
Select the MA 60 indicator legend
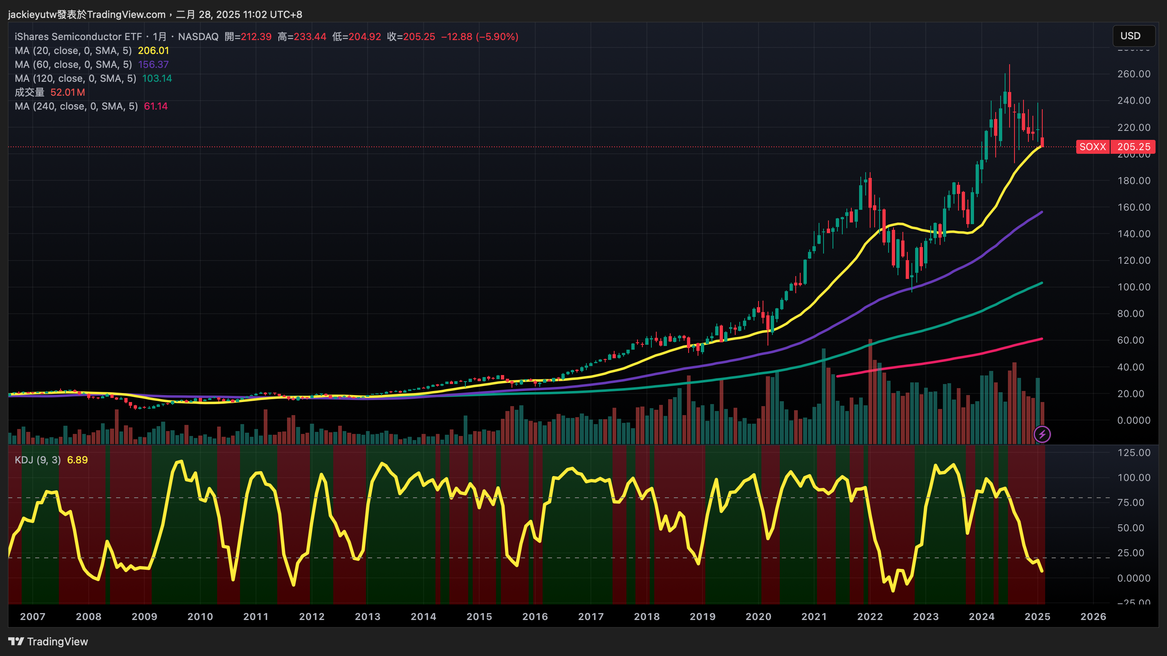click(x=73, y=65)
